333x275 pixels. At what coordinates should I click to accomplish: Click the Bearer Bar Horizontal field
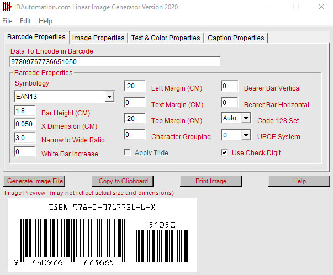(230, 103)
